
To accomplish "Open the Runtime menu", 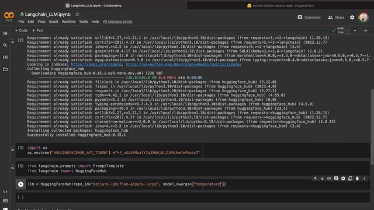I will coord(68,22).
